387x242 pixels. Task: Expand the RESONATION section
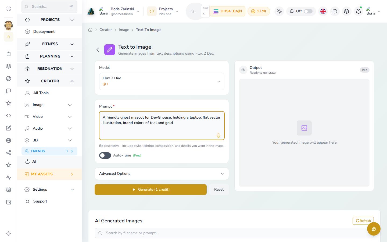point(49,69)
